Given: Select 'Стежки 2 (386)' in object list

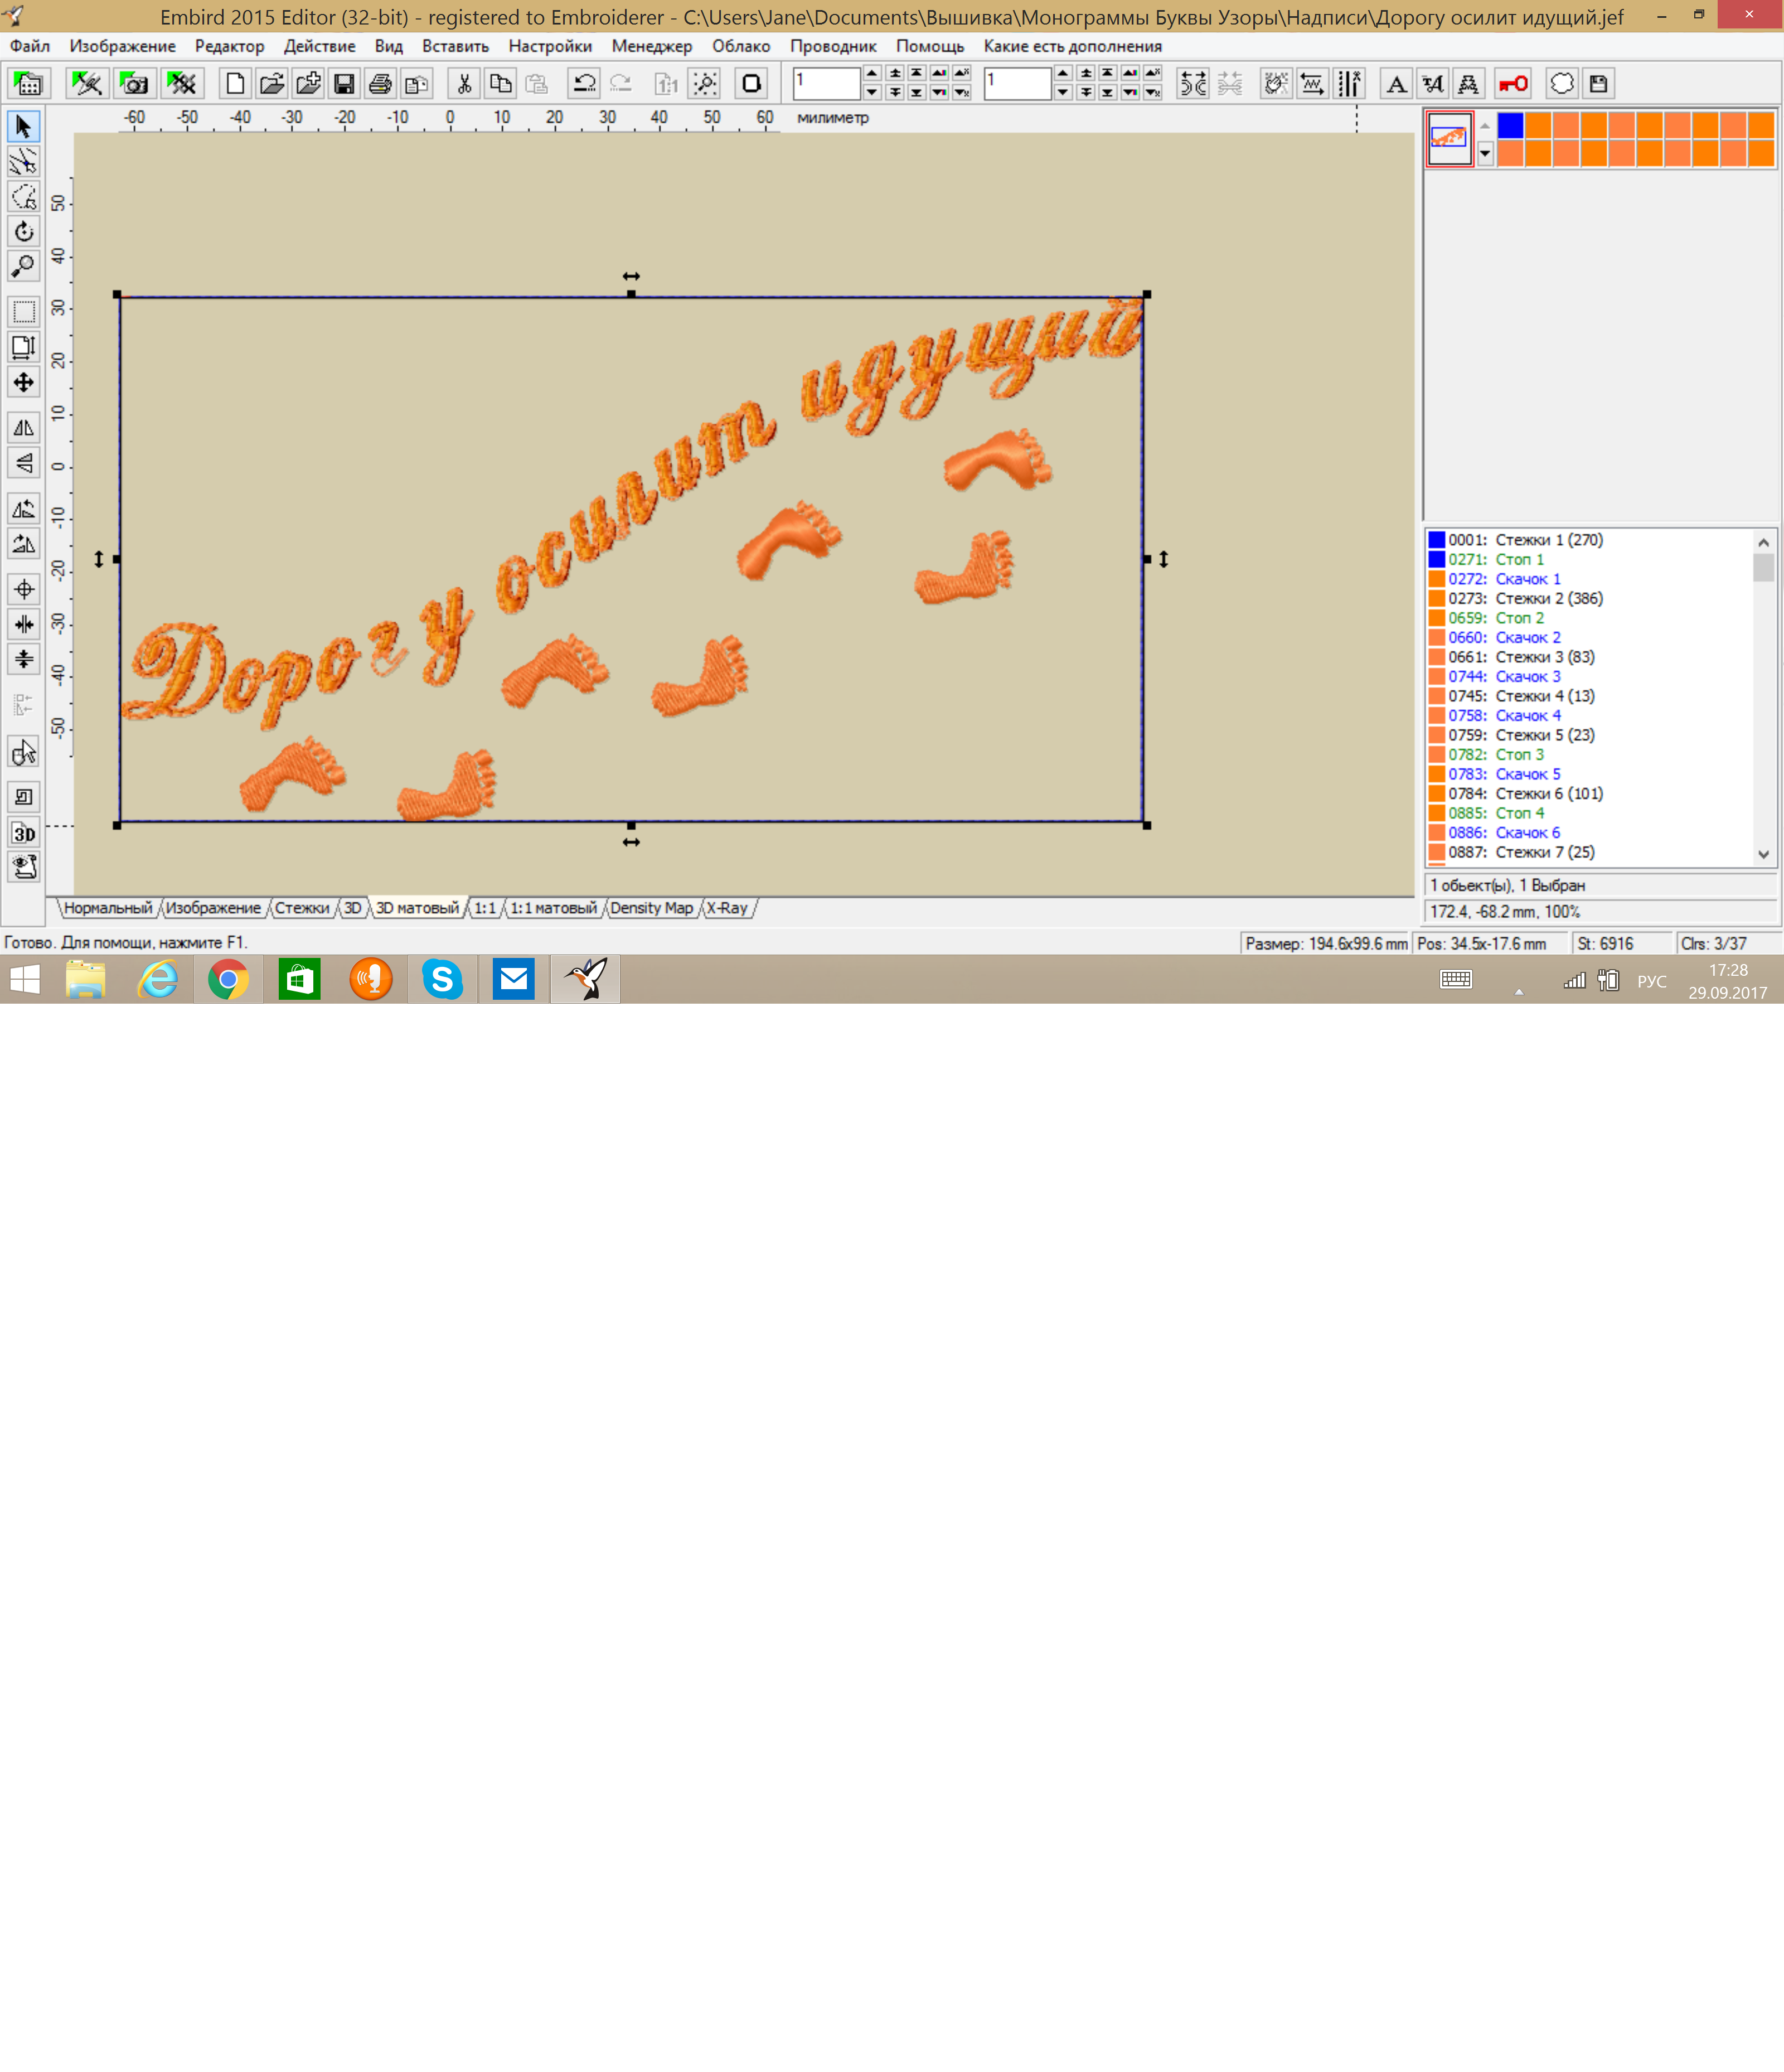Looking at the screenshot, I should coord(1548,598).
